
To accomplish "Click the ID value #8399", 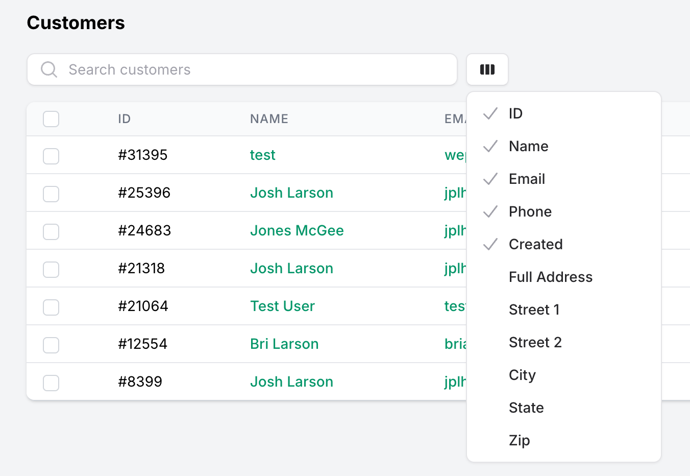I will 140,382.
